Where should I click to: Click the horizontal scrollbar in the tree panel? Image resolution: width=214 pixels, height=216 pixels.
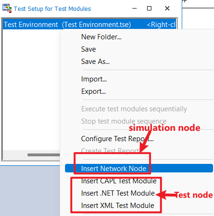tap(44, 155)
